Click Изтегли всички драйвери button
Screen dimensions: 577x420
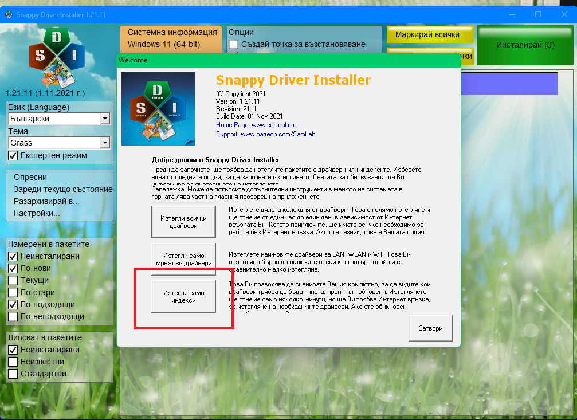(x=183, y=222)
